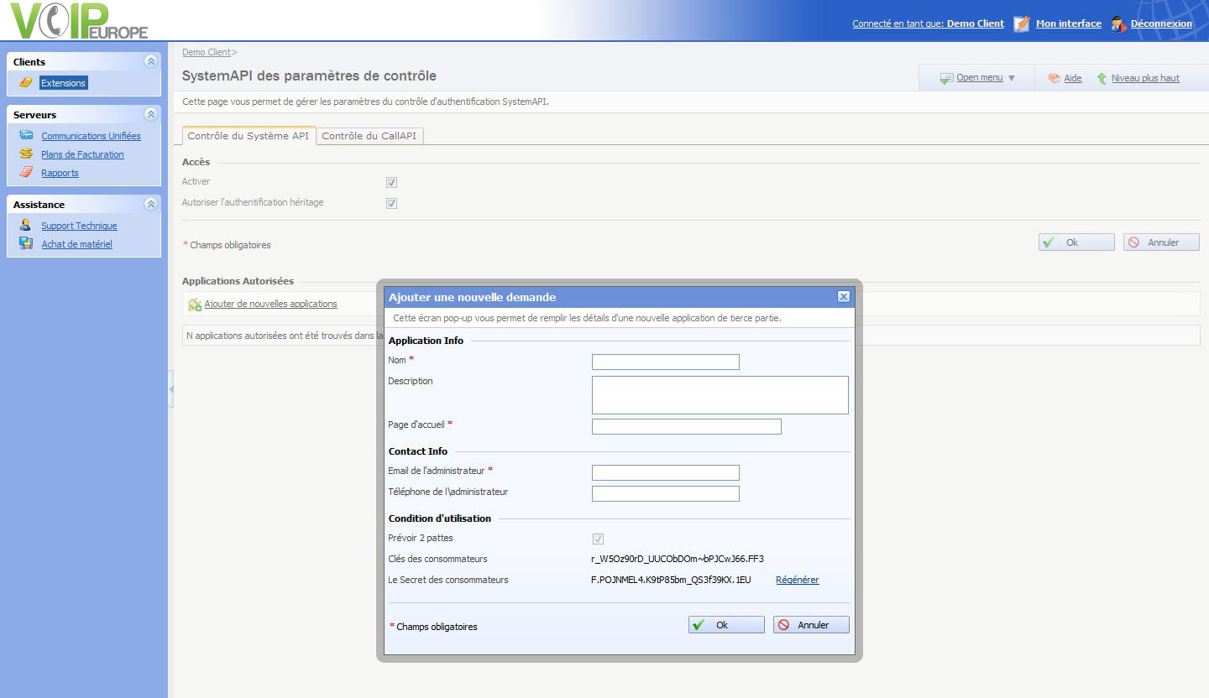Collapse the Clients sidebar panel
Viewport: 1209px width, 698px height.
tap(150, 61)
